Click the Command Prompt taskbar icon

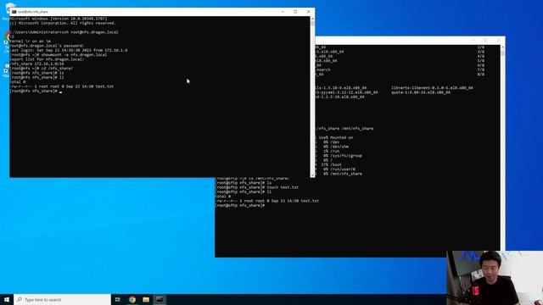pyautogui.click(x=160, y=299)
